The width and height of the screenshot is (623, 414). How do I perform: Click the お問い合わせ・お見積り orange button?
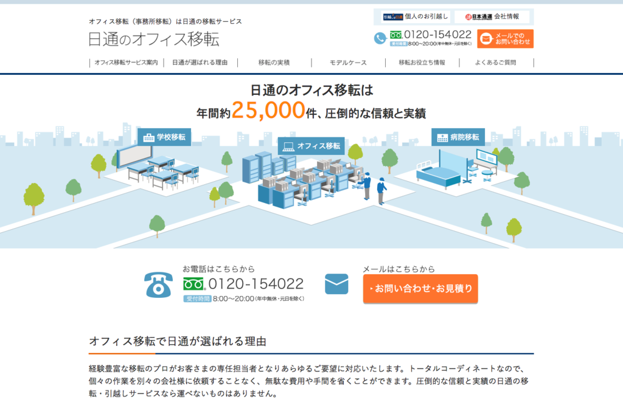(420, 289)
